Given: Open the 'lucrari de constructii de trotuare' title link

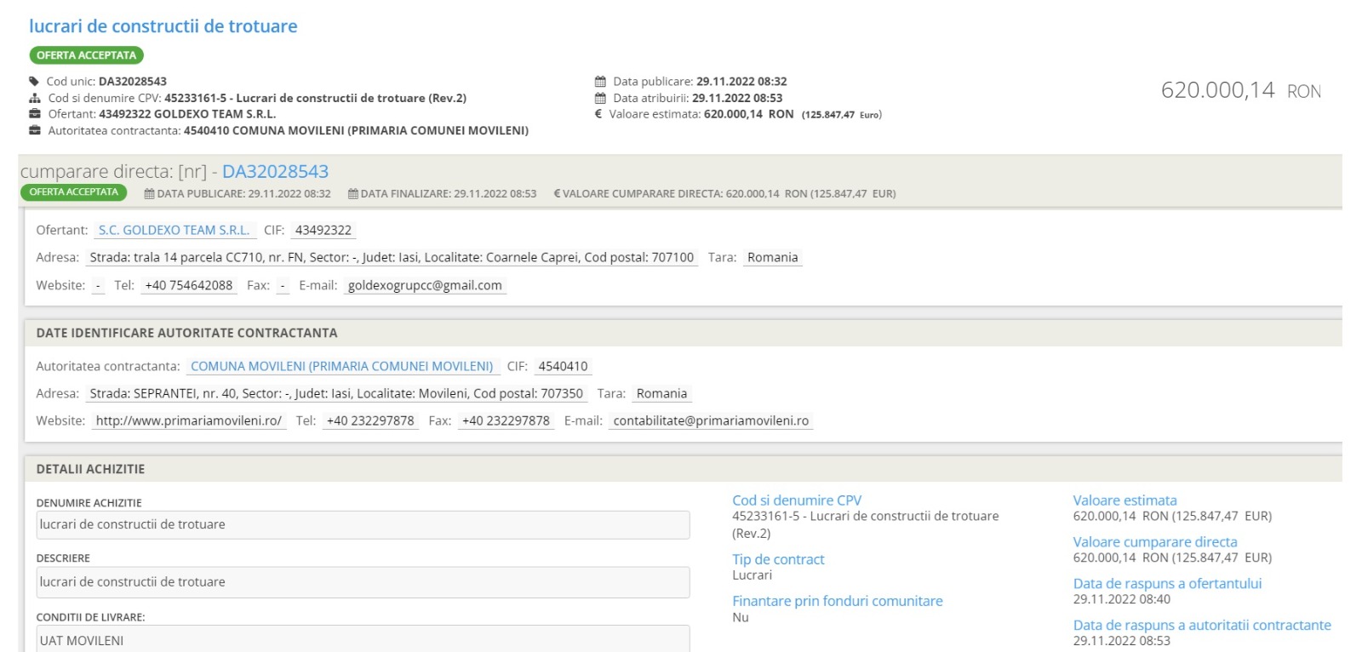Looking at the screenshot, I should 163,26.
